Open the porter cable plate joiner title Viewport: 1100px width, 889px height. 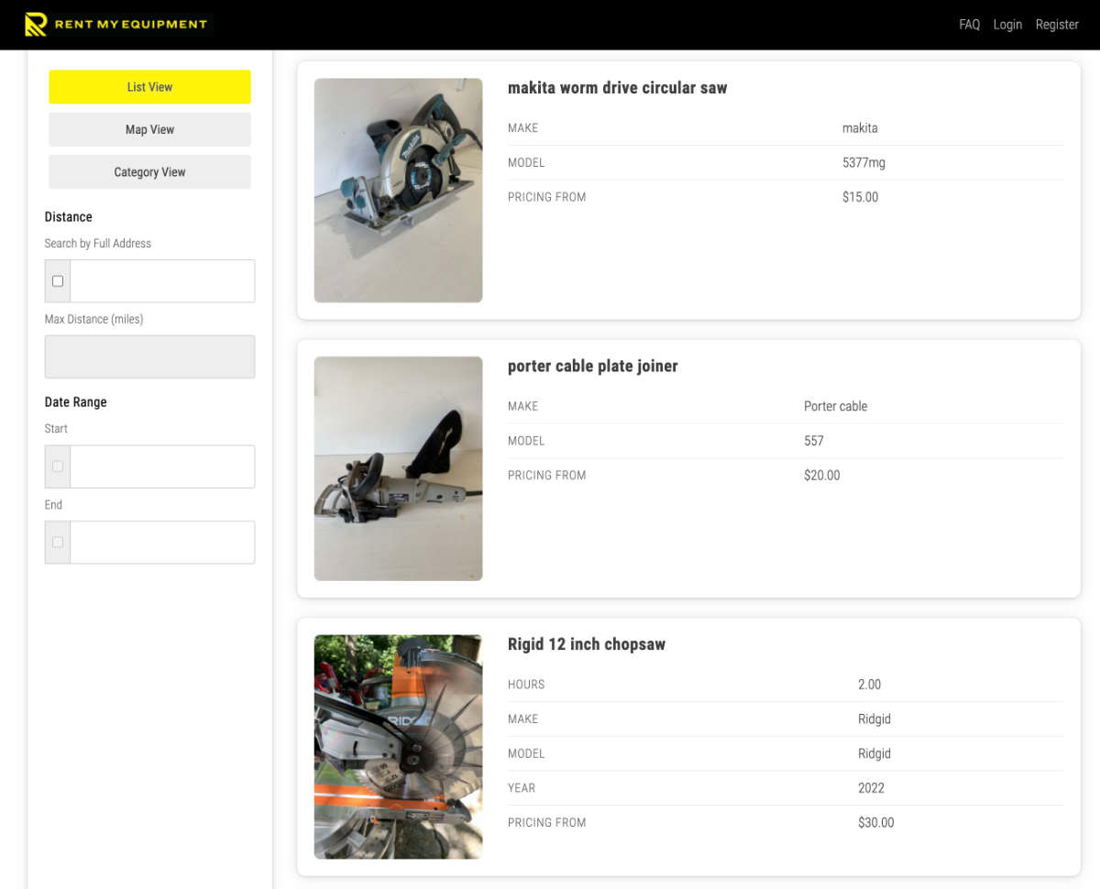[x=592, y=367]
